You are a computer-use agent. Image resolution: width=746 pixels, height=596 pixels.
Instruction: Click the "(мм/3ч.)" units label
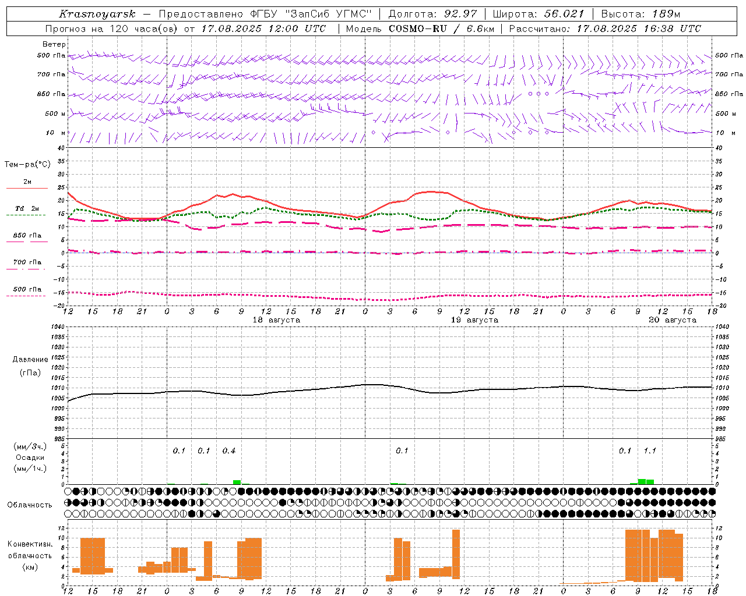[x=30, y=446]
